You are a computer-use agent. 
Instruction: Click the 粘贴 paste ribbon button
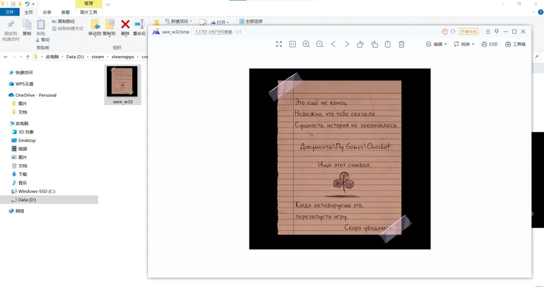pos(41,28)
